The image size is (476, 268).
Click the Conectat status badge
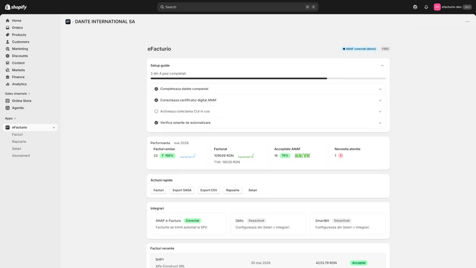[192, 220]
